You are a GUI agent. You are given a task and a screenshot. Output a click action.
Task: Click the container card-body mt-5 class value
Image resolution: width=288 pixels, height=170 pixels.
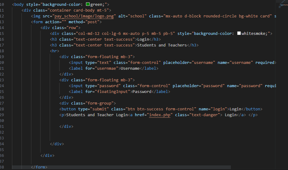tap(78, 10)
